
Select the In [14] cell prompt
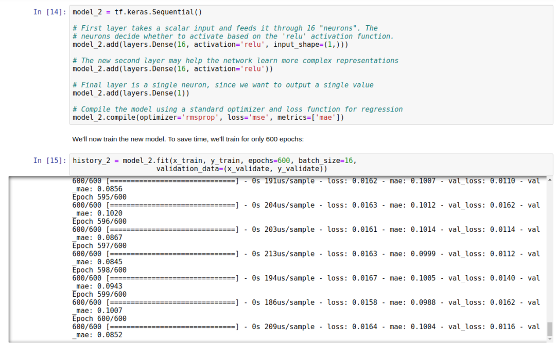[49, 12]
